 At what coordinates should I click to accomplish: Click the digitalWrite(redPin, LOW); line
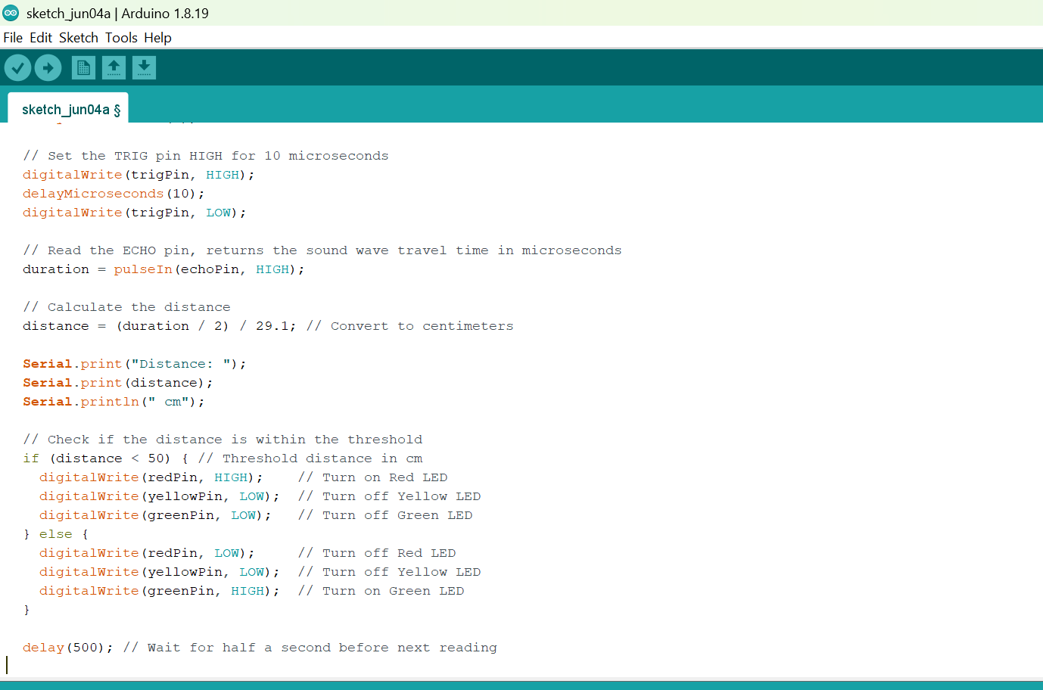click(147, 553)
